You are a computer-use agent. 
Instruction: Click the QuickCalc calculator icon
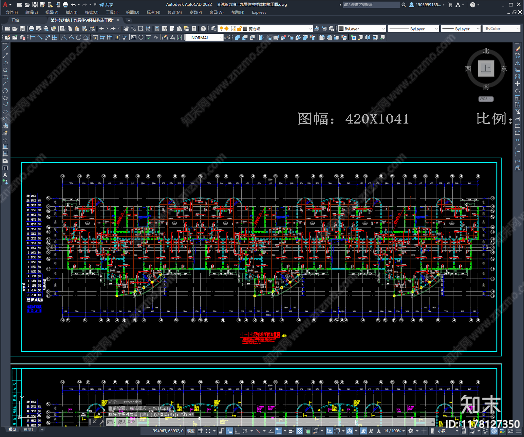[x=194, y=29]
